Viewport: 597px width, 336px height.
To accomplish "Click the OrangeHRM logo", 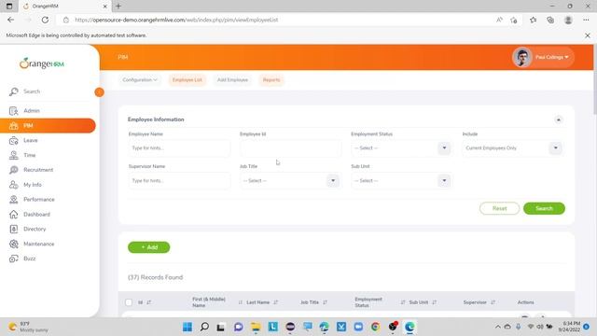I will point(42,63).
